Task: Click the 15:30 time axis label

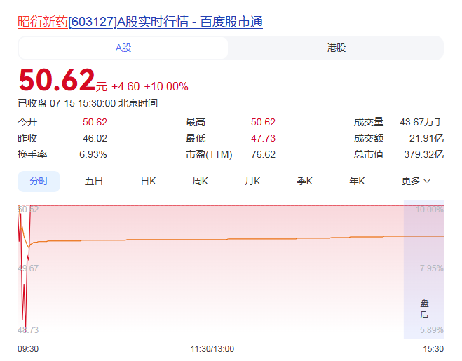Action: point(433,349)
